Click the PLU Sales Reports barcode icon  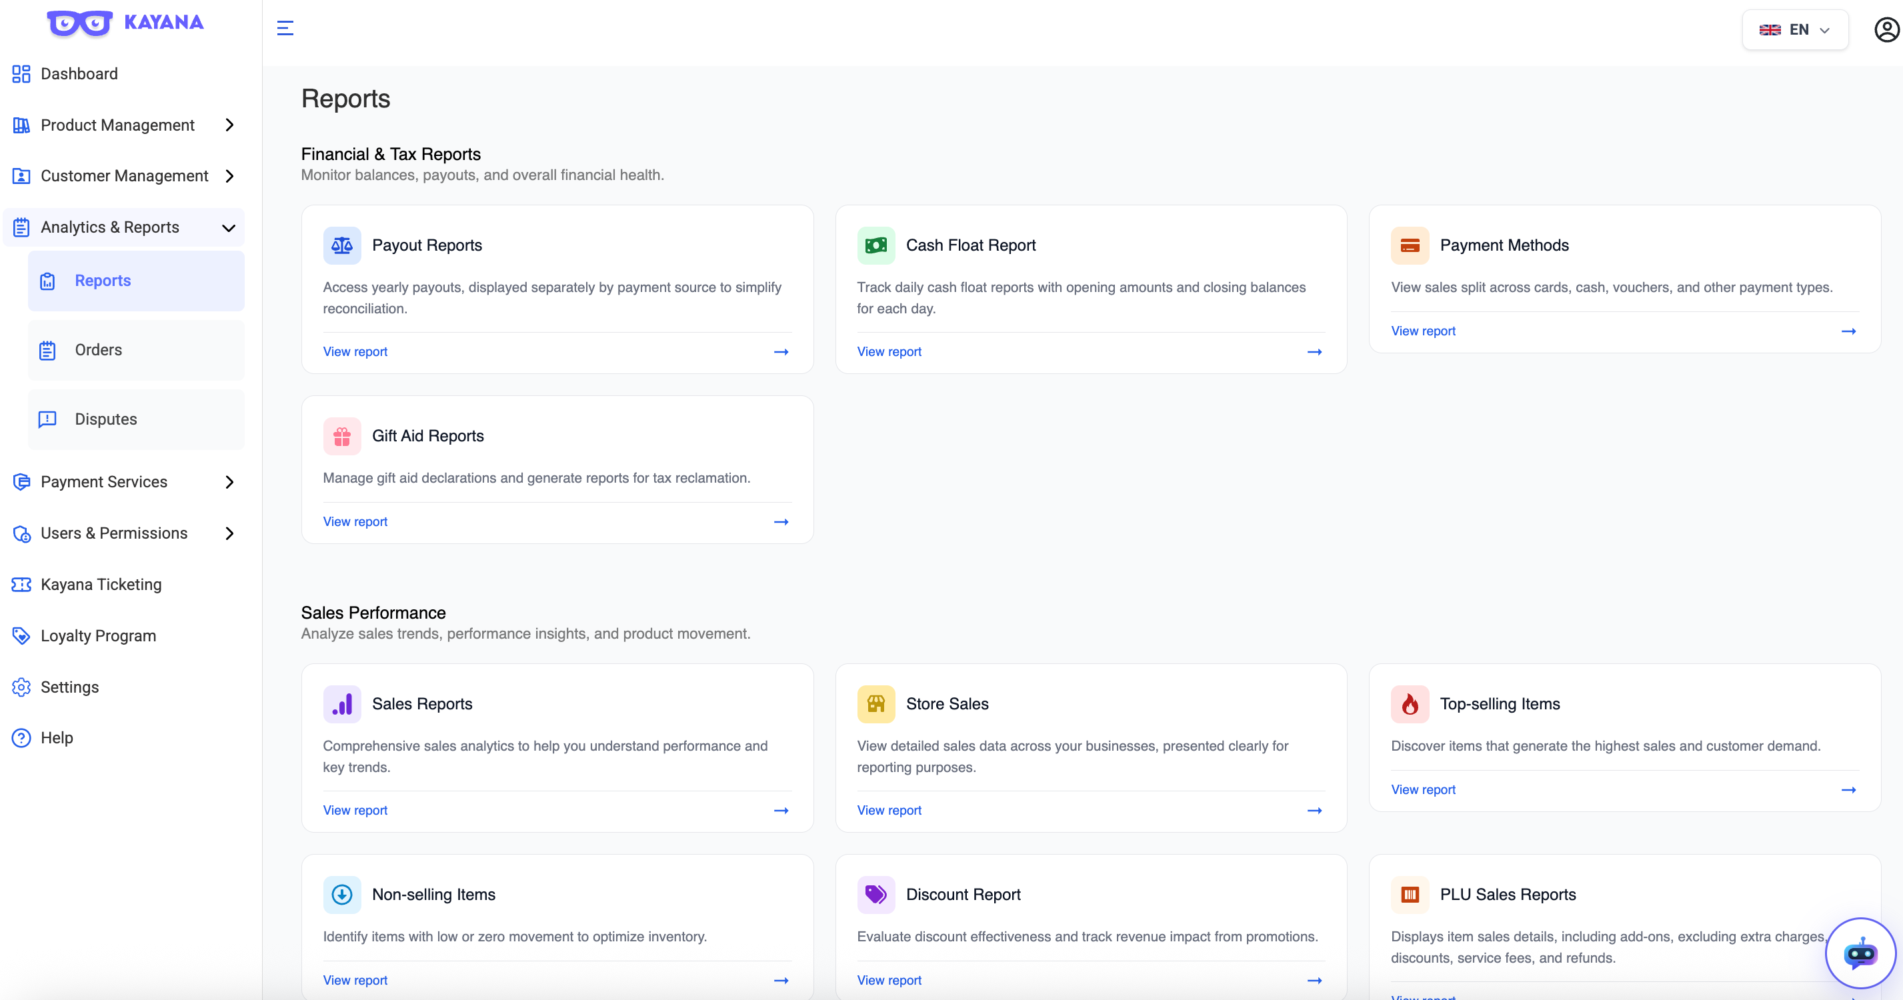(x=1410, y=895)
